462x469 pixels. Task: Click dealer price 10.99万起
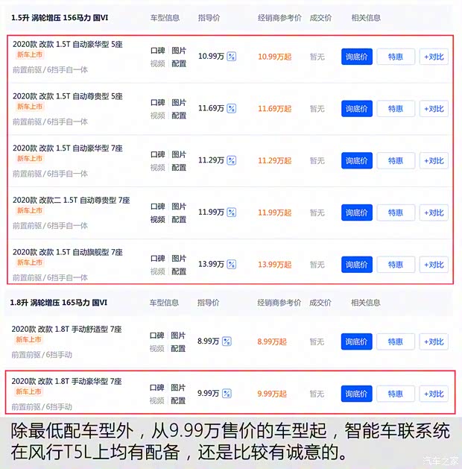pyautogui.click(x=275, y=57)
